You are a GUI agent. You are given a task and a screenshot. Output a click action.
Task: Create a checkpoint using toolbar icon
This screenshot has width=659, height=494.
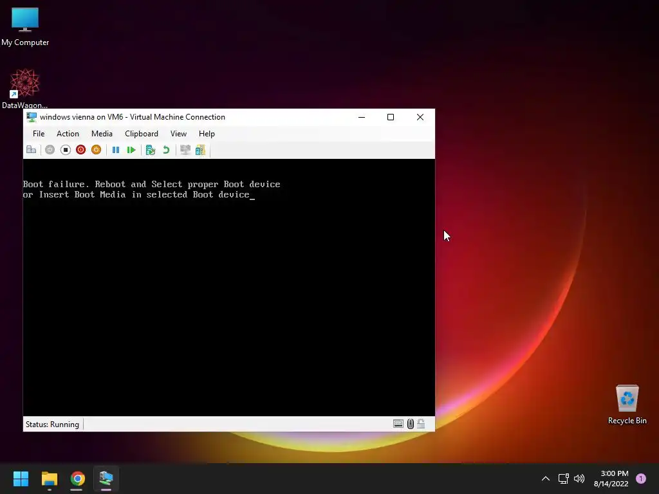pos(151,149)
